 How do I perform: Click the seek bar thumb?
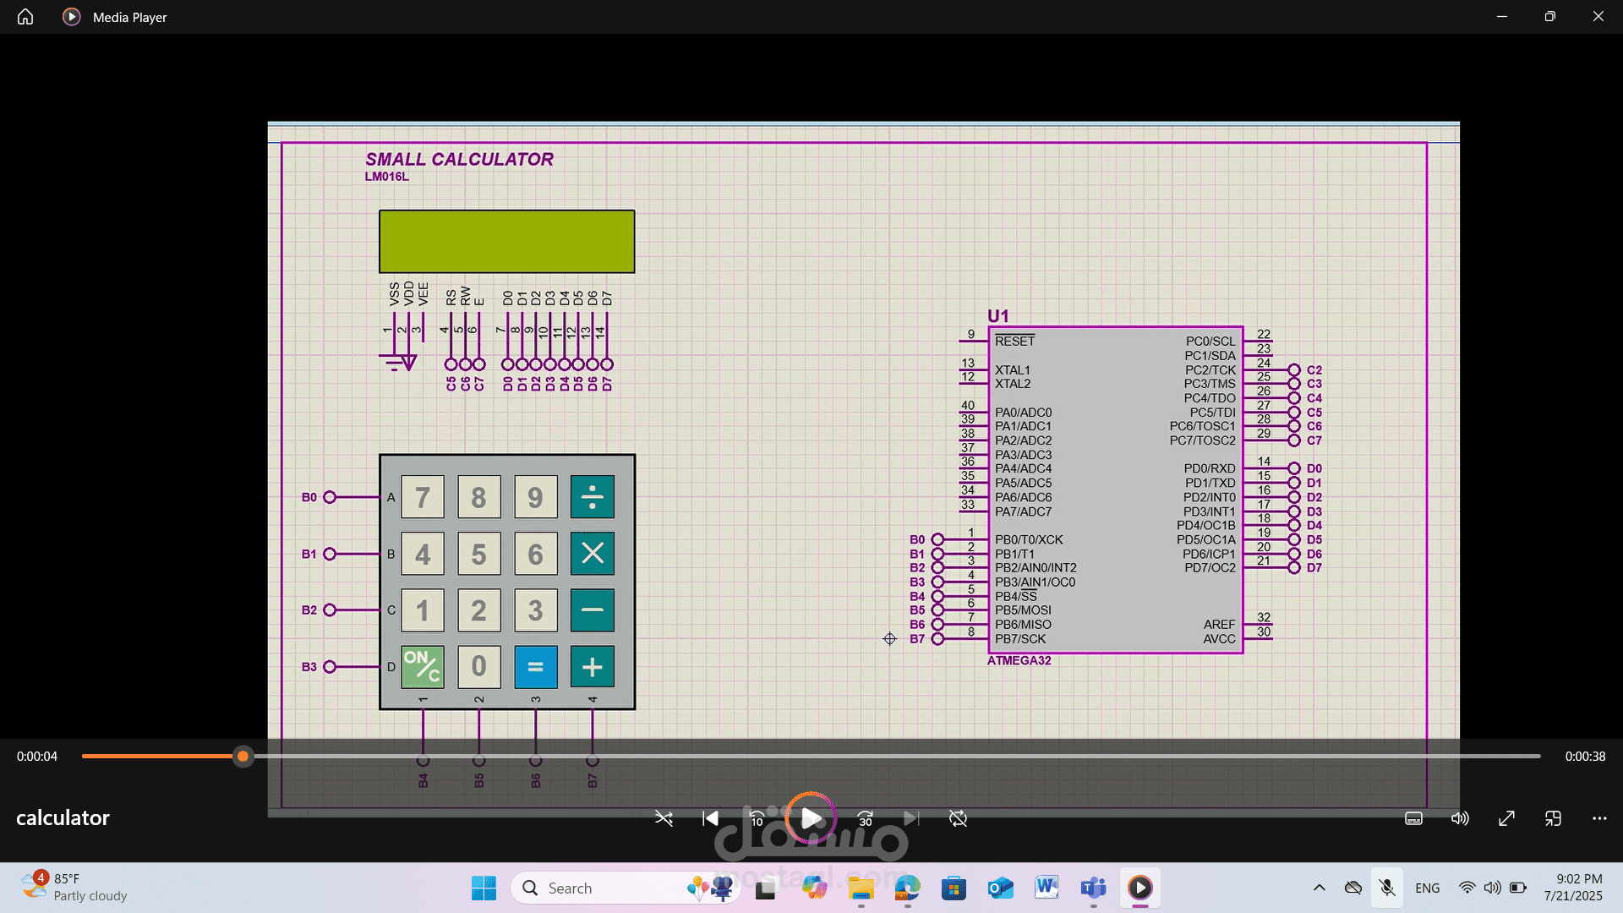click(x=243, y=757)
